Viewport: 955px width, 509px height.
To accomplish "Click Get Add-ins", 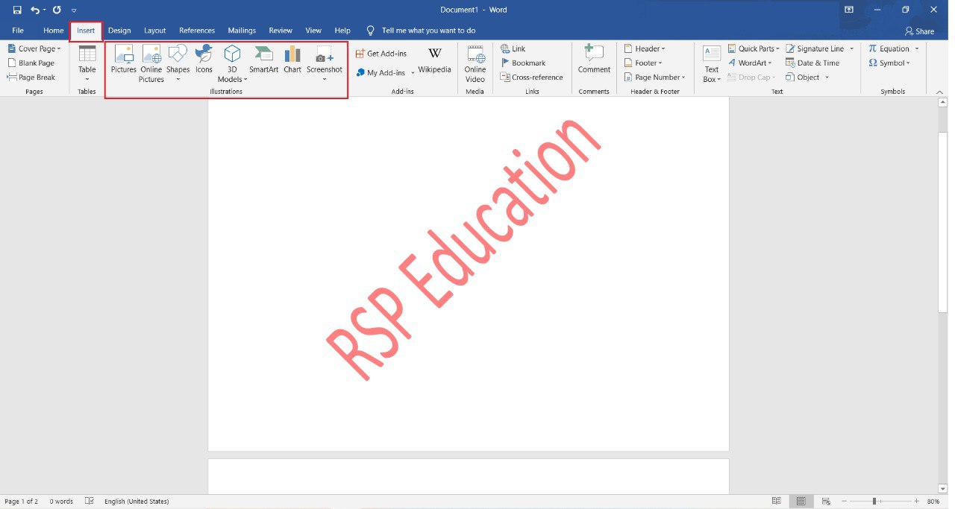I will (381, 54).
